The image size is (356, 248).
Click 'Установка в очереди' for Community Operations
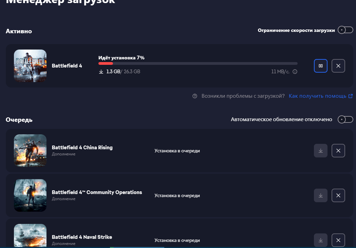177,196
